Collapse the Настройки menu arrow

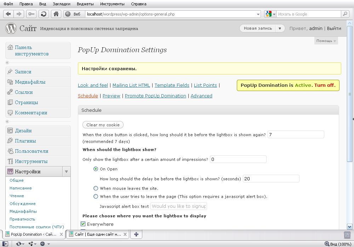(x=67, y=171)
